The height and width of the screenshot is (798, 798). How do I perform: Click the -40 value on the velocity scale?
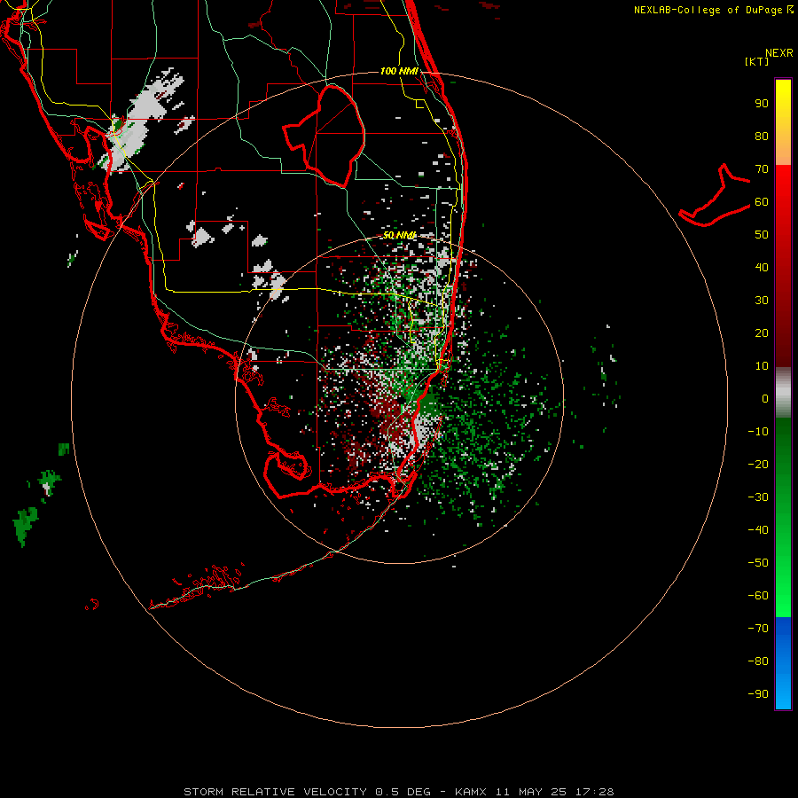pyautogui.click(x=758, y=530)
